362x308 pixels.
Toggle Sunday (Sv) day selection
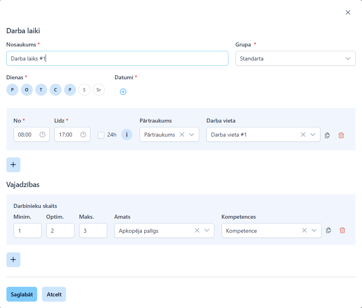(x=99, y=90)
